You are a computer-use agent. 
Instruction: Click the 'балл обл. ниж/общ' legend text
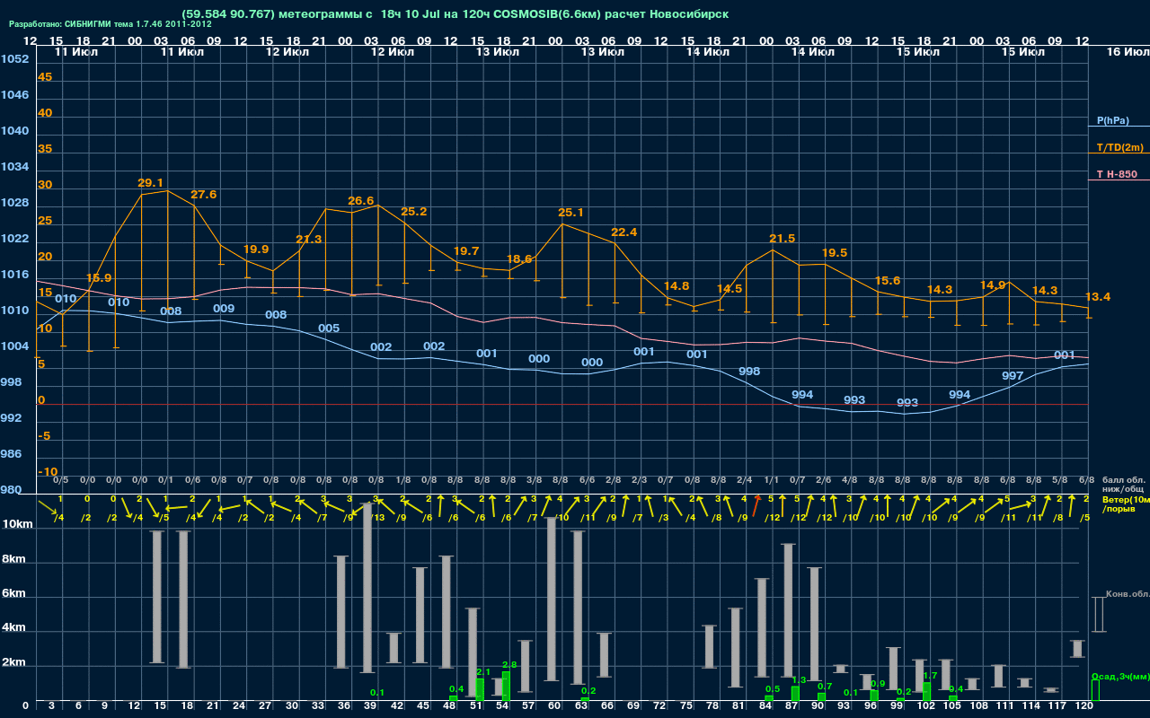coord(1123,484)
